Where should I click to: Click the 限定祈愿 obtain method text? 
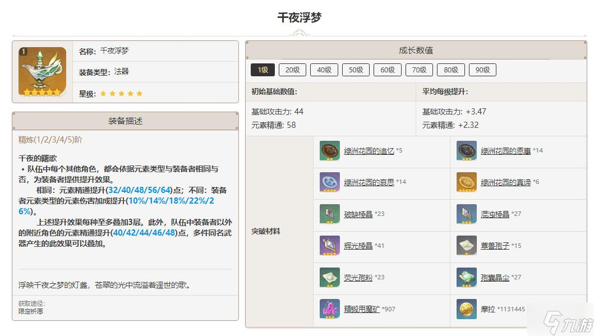pos(31,311)
